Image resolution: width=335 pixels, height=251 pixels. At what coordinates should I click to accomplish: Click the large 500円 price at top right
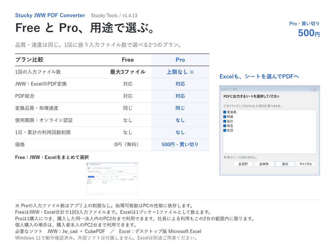[309, 33]
